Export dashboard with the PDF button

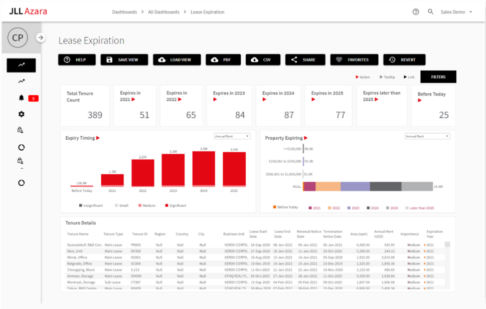[x=223, y=60]
